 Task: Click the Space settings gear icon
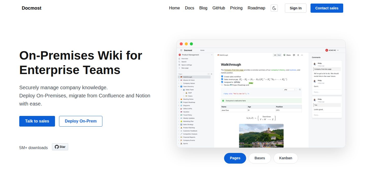tap(179, 65)
